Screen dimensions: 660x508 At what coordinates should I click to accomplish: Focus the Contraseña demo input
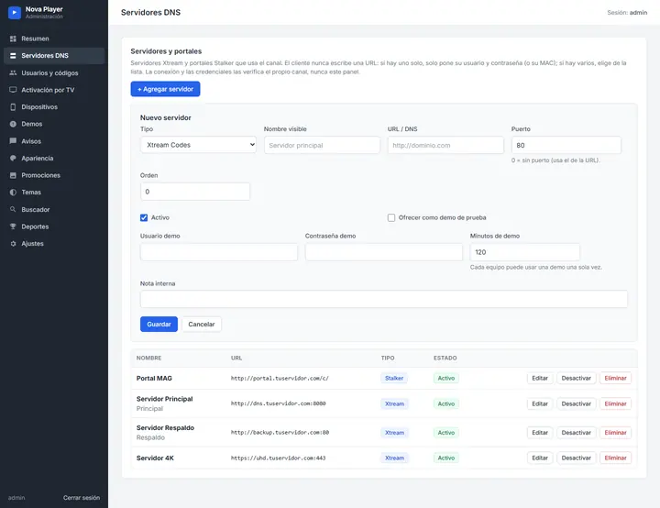[x=384, y=252]
